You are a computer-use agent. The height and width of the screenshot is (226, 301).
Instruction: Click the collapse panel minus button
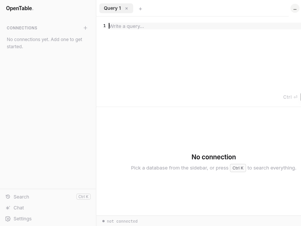(x=295, y=9)
